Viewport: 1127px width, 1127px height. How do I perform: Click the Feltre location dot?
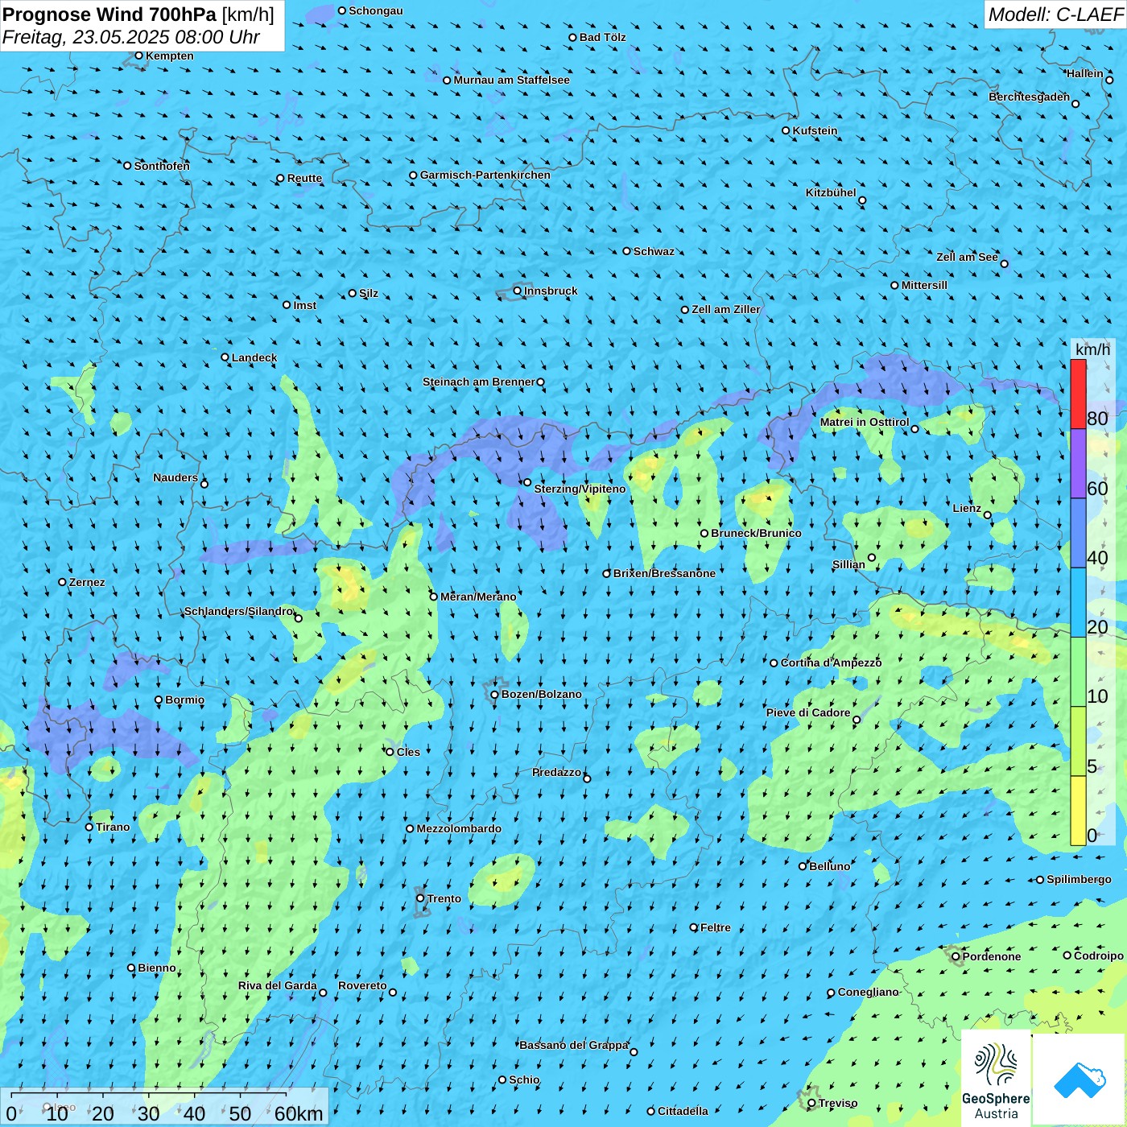[694, 927]
